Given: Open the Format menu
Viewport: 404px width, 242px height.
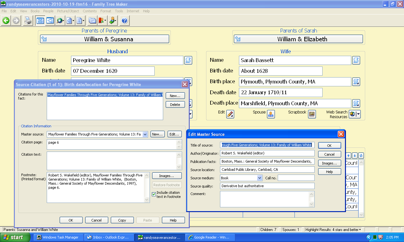Looking at the screenshot, I should 106,11.
